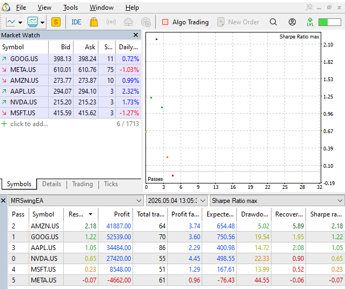This screenshot has width=345, height=289.
Task: Select GOOG.US row in Market Watch
Action: point(70,59)
